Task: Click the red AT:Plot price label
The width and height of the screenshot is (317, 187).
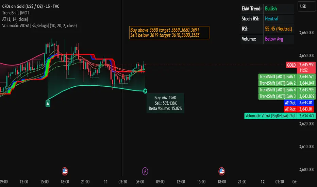Action: (x=299, y=109)
